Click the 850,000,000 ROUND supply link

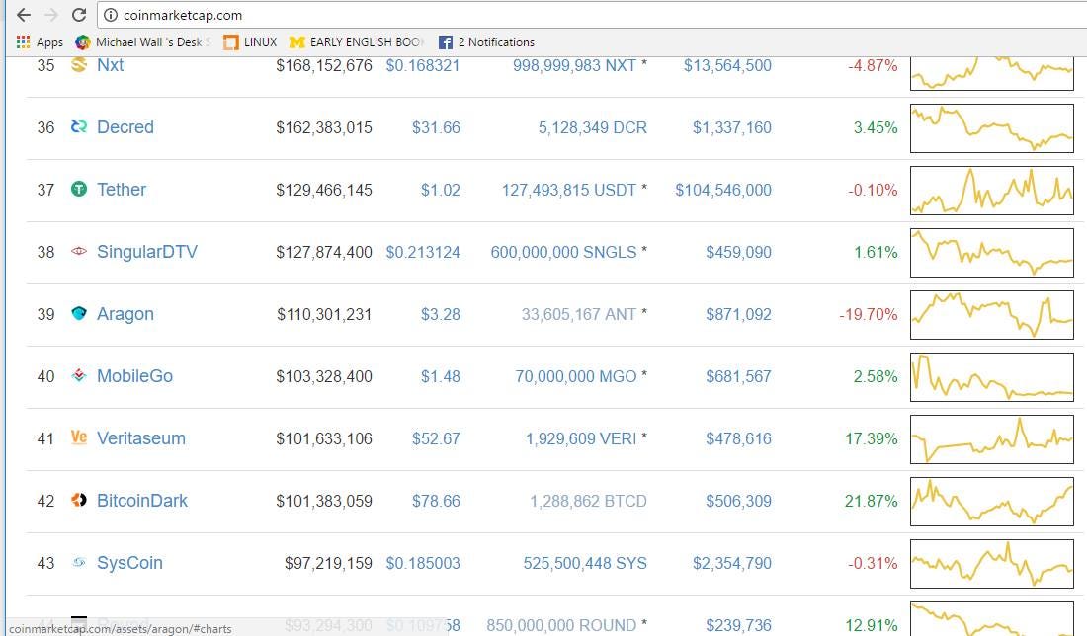pyautogui.click(x=561, y=625)
